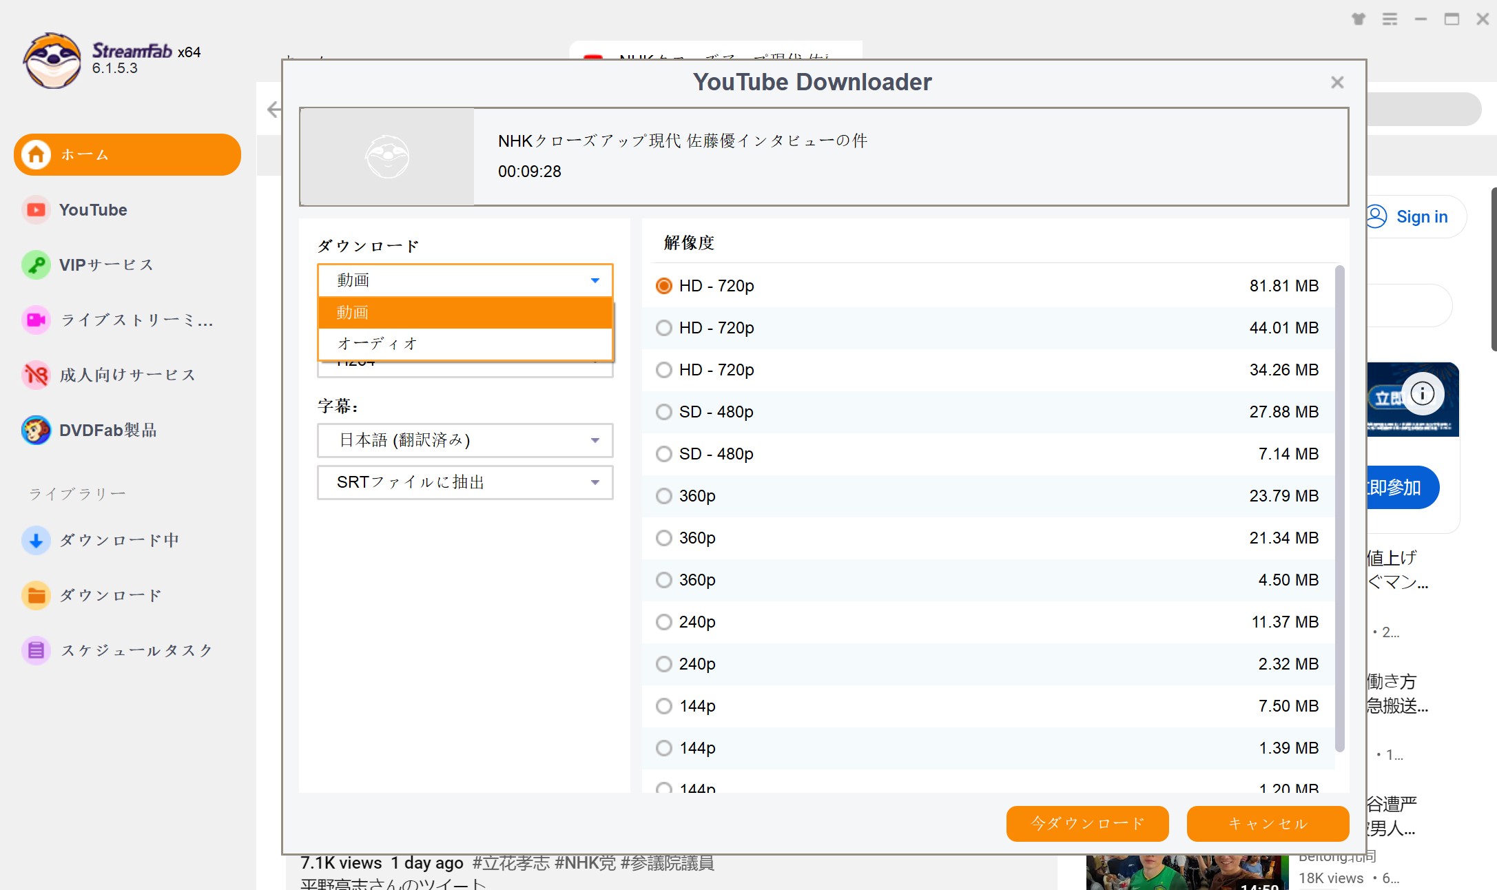
Task: Maximize the StreamFab window
Action: [1452, 19]
